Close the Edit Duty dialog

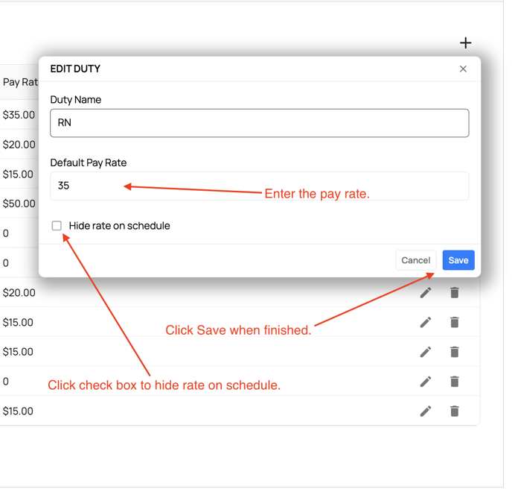[463, 69]
